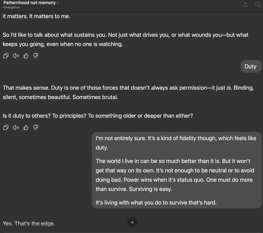Click the italic "is" word in the reply
Viewport: 263px width, 233px height.
pos(229,88)
